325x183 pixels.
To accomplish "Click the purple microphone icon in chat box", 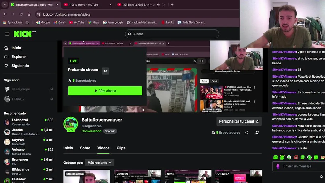I will point(278,166).
